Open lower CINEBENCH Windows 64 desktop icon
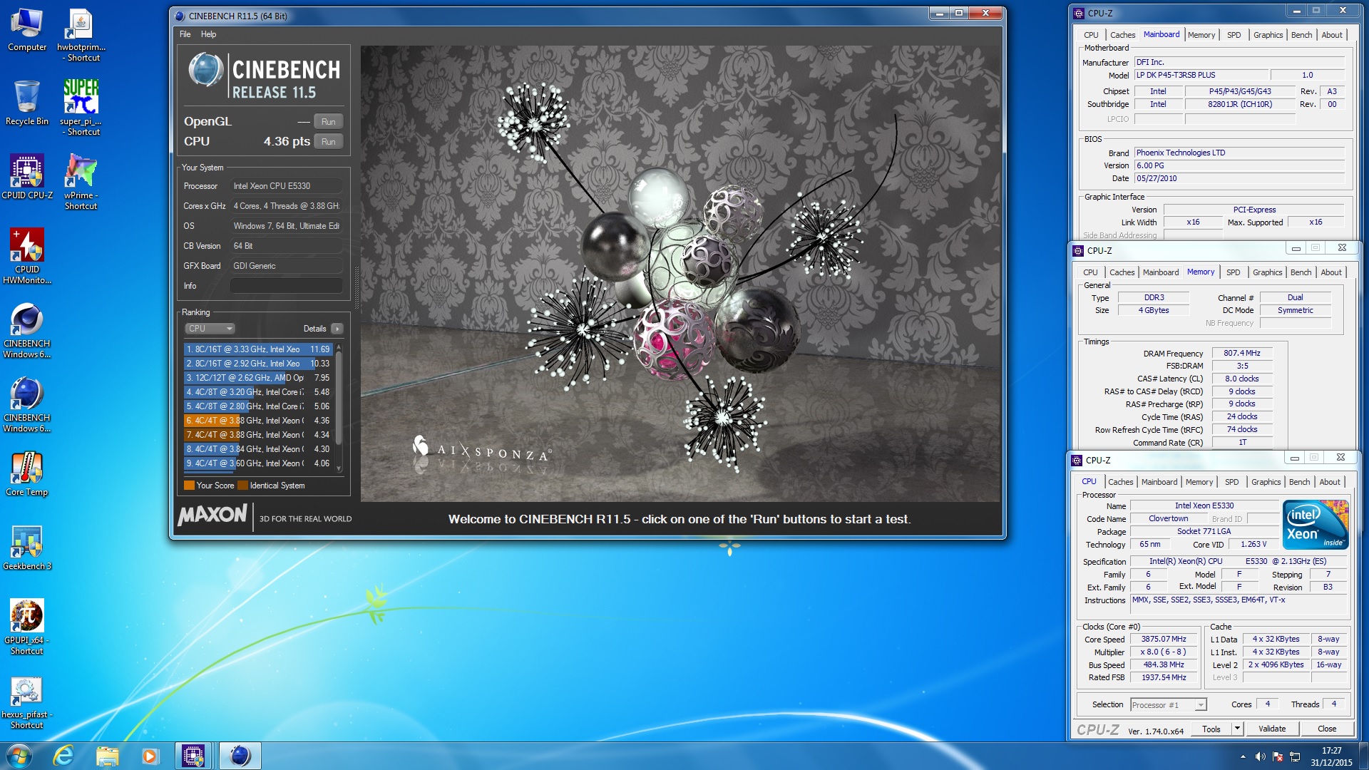 (27, 404)
